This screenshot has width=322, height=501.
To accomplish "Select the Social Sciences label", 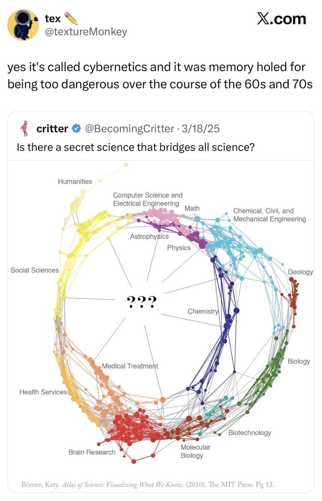I will 35,270.
